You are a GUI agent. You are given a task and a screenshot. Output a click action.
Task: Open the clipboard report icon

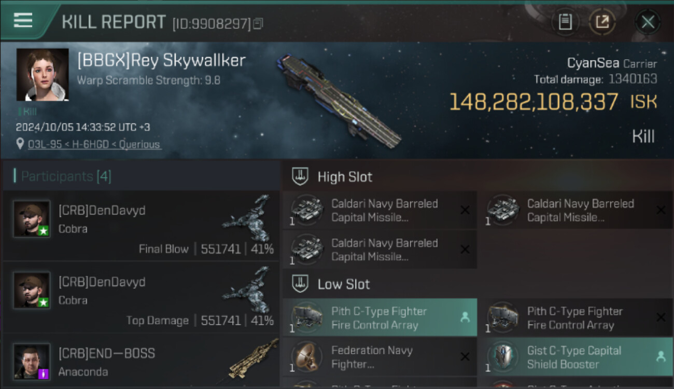click(565, 22)
